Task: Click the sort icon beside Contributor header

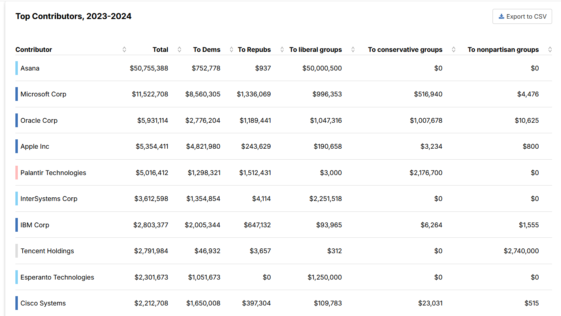Action: [x=124, y=49]
